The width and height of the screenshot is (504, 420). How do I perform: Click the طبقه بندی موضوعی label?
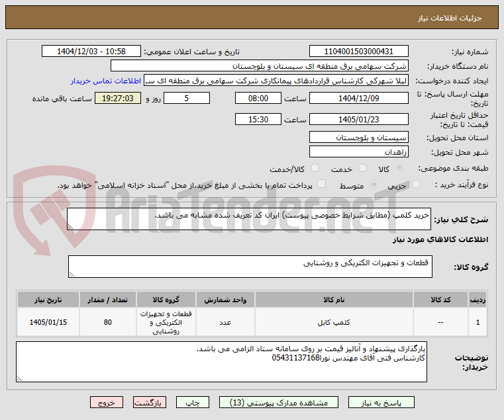[x=453, y=168]
